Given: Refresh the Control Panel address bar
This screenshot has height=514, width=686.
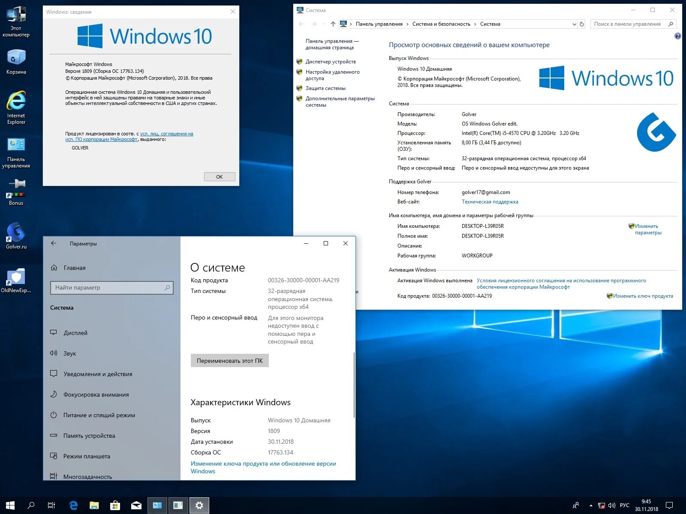Looking at the screenshot, I should coord(582,24).
